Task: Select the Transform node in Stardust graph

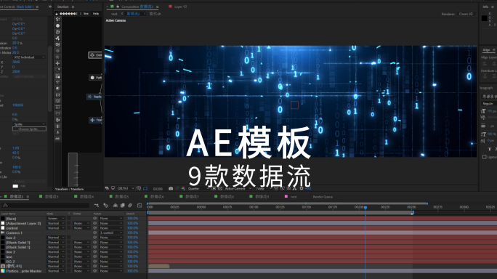Action: point(96,120)
